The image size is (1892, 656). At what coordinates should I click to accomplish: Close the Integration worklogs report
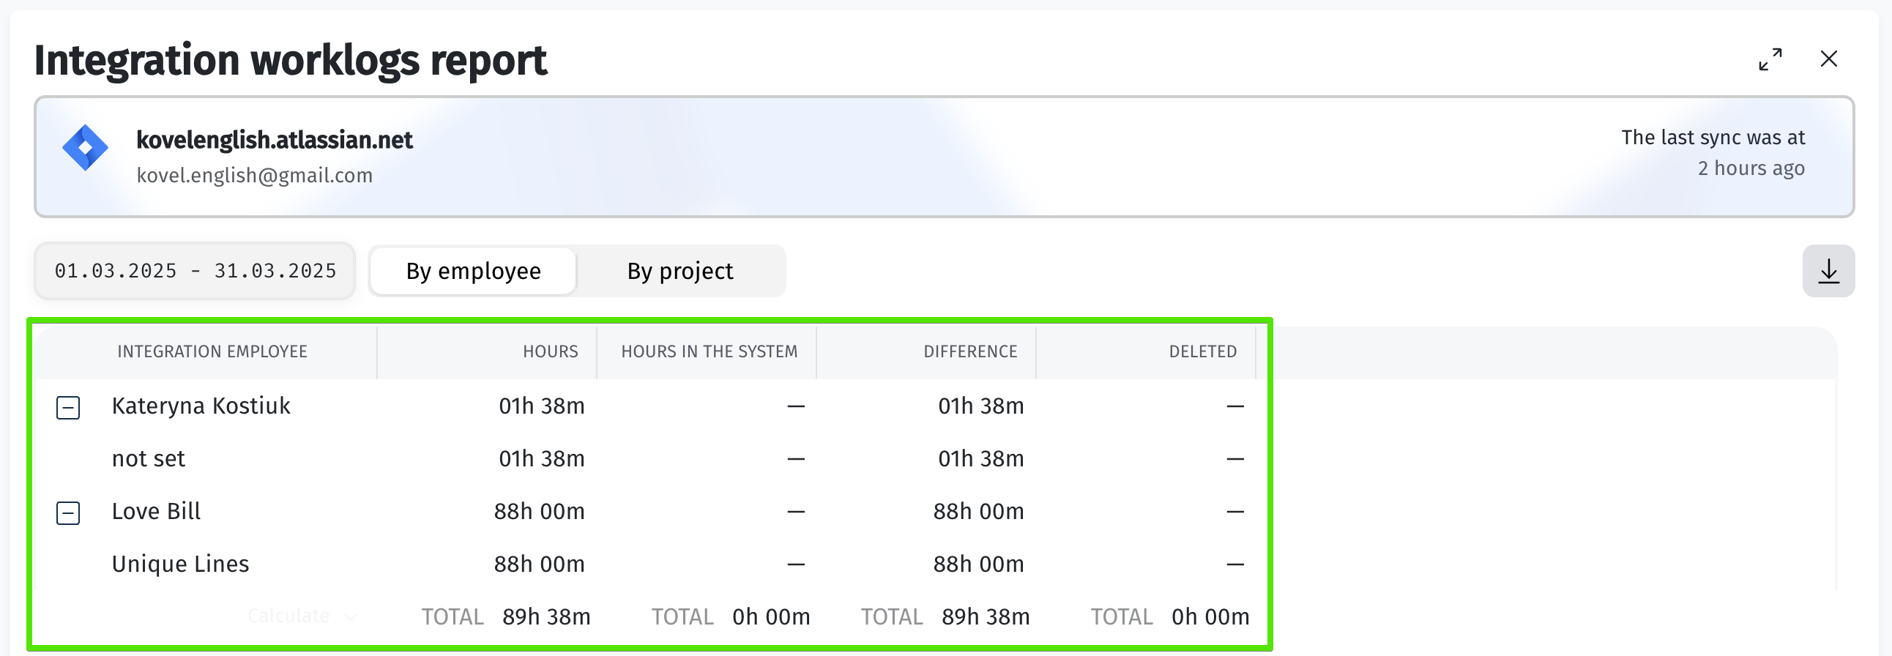click(x=1829, y=59)
